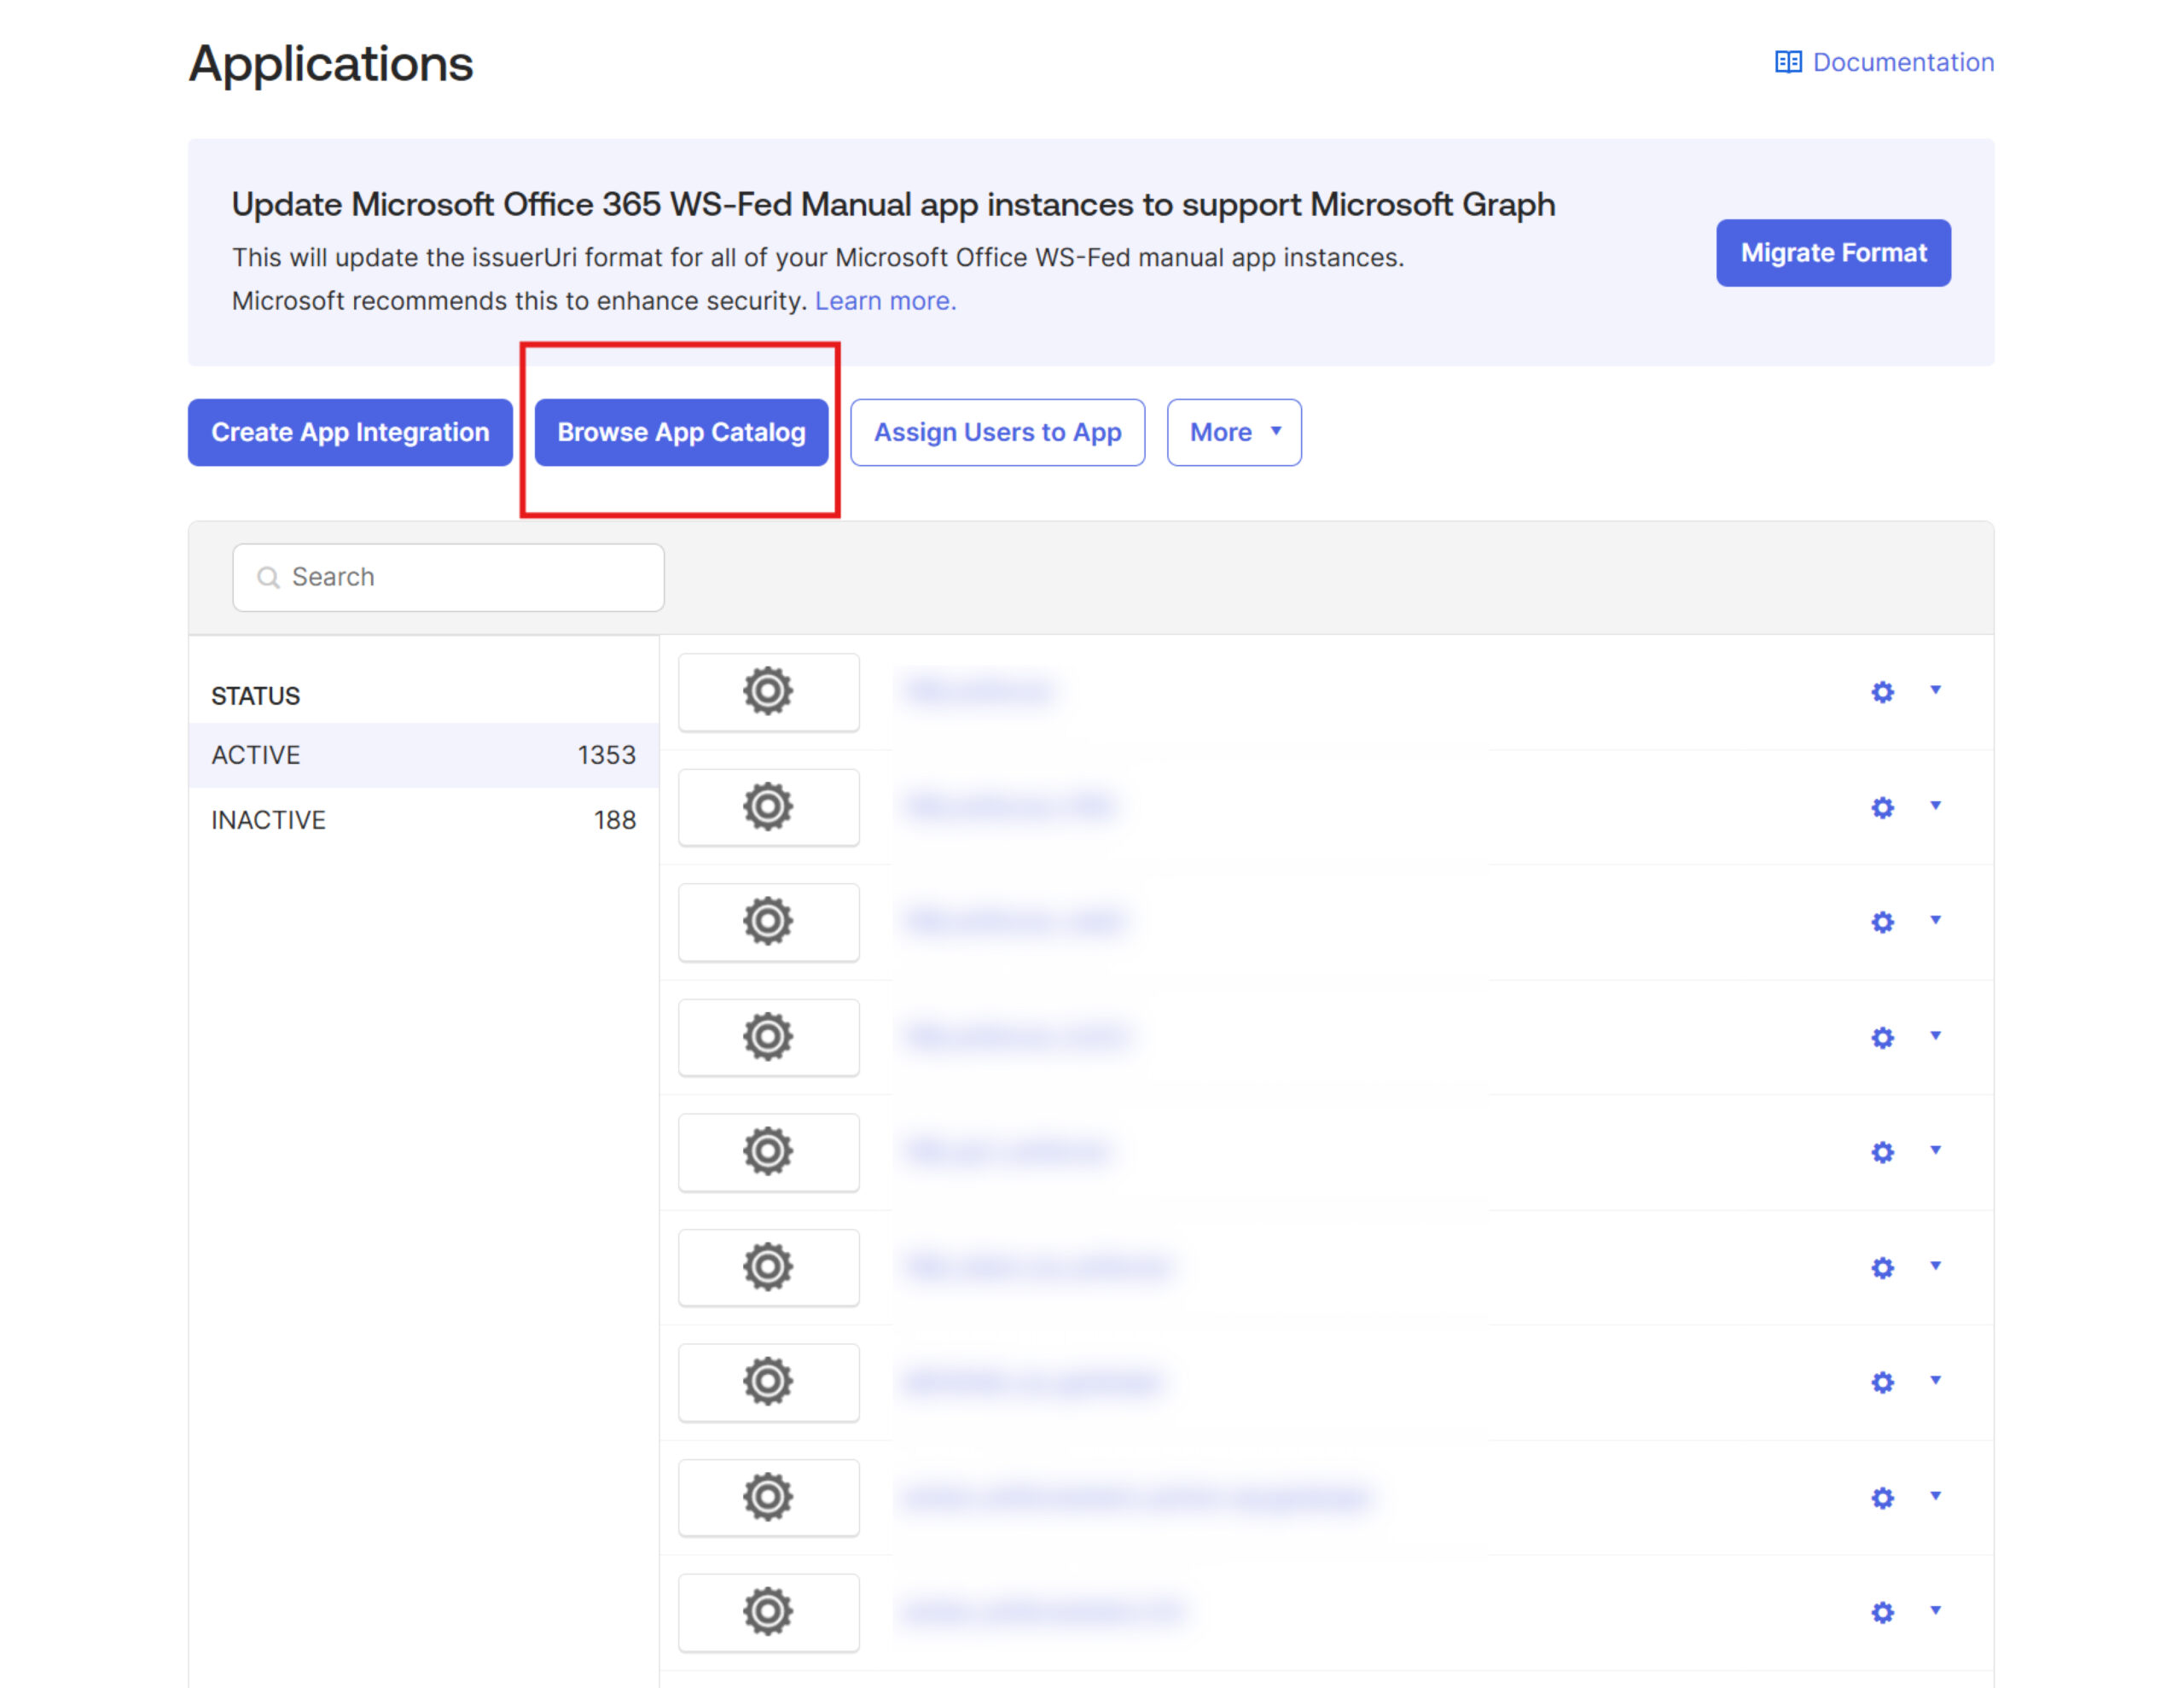Click the 188 inactive count

[x=614, y=819]
